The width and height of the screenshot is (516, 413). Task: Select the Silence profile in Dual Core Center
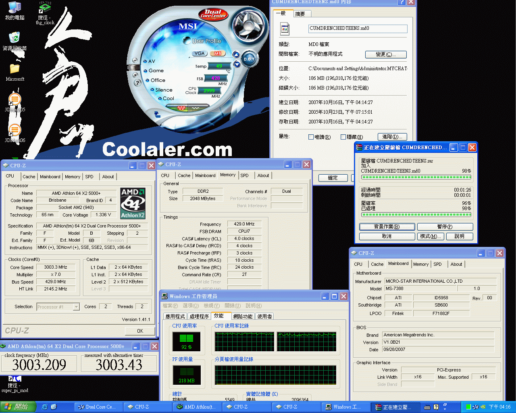point(161,90)
